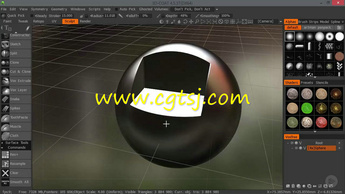The width and height of the screenshot is (345, 194).
Task: Click the axis display icon
Action: point(238,22)
